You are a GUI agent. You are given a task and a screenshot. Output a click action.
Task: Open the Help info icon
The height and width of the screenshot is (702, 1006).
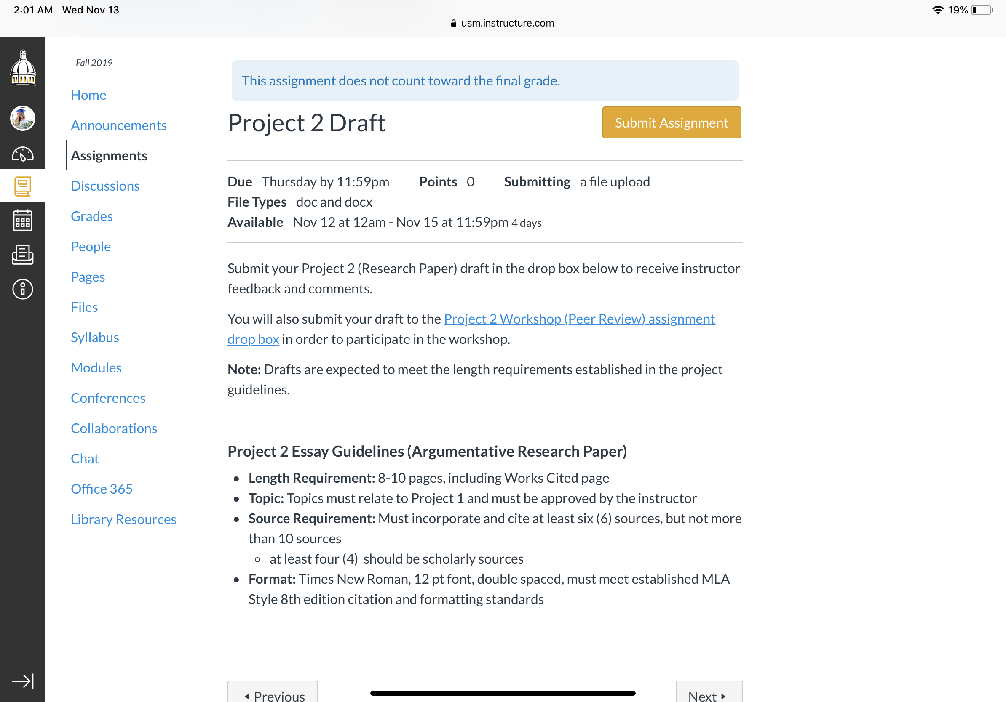23,289
